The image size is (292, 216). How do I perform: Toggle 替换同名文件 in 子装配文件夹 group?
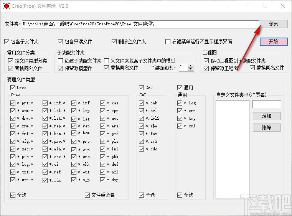pos(106,68)
